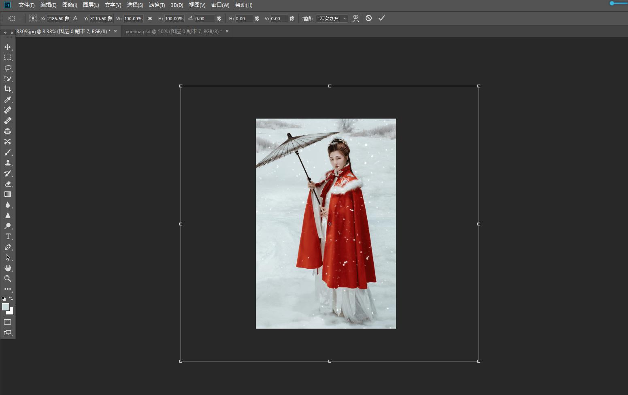Toggle relative positioning triangle for reference point
Image resolution: width=628 pixels, height=395 pixels.
(x=75, y=19)
